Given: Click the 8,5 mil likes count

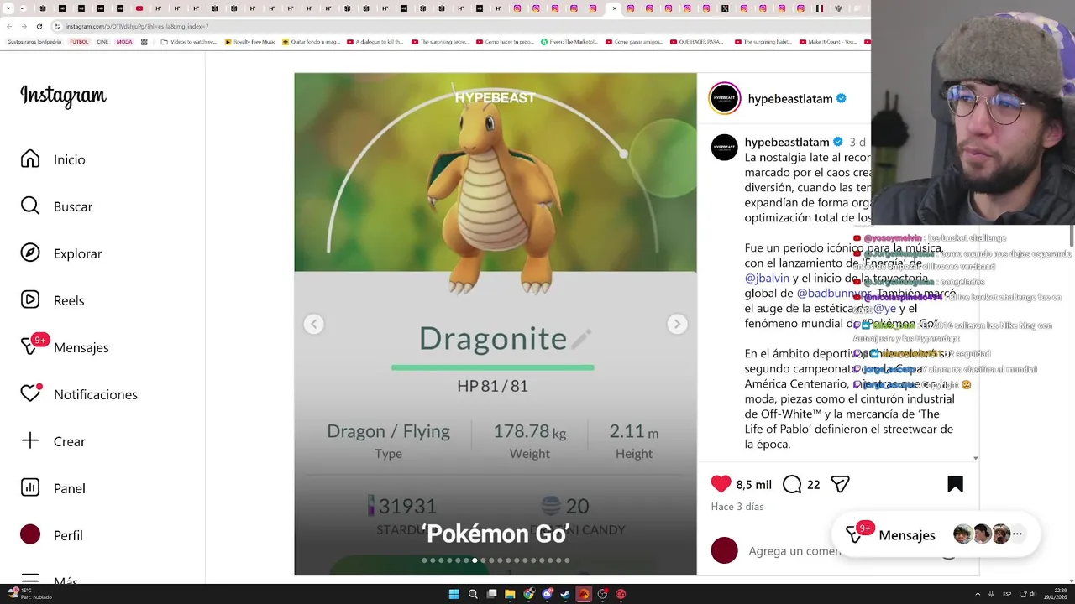Looking at the screenshot, I should (753, 485).
